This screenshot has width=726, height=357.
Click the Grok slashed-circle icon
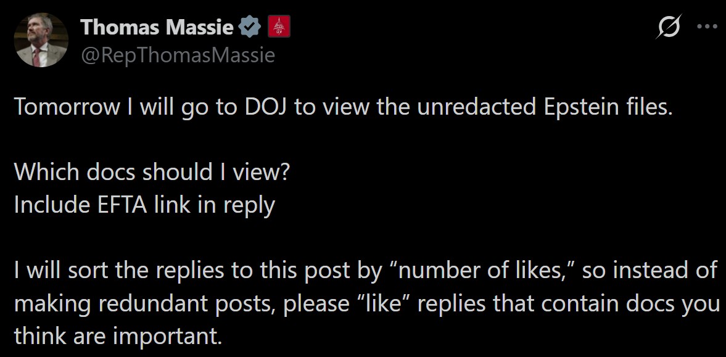click(670, 28)
